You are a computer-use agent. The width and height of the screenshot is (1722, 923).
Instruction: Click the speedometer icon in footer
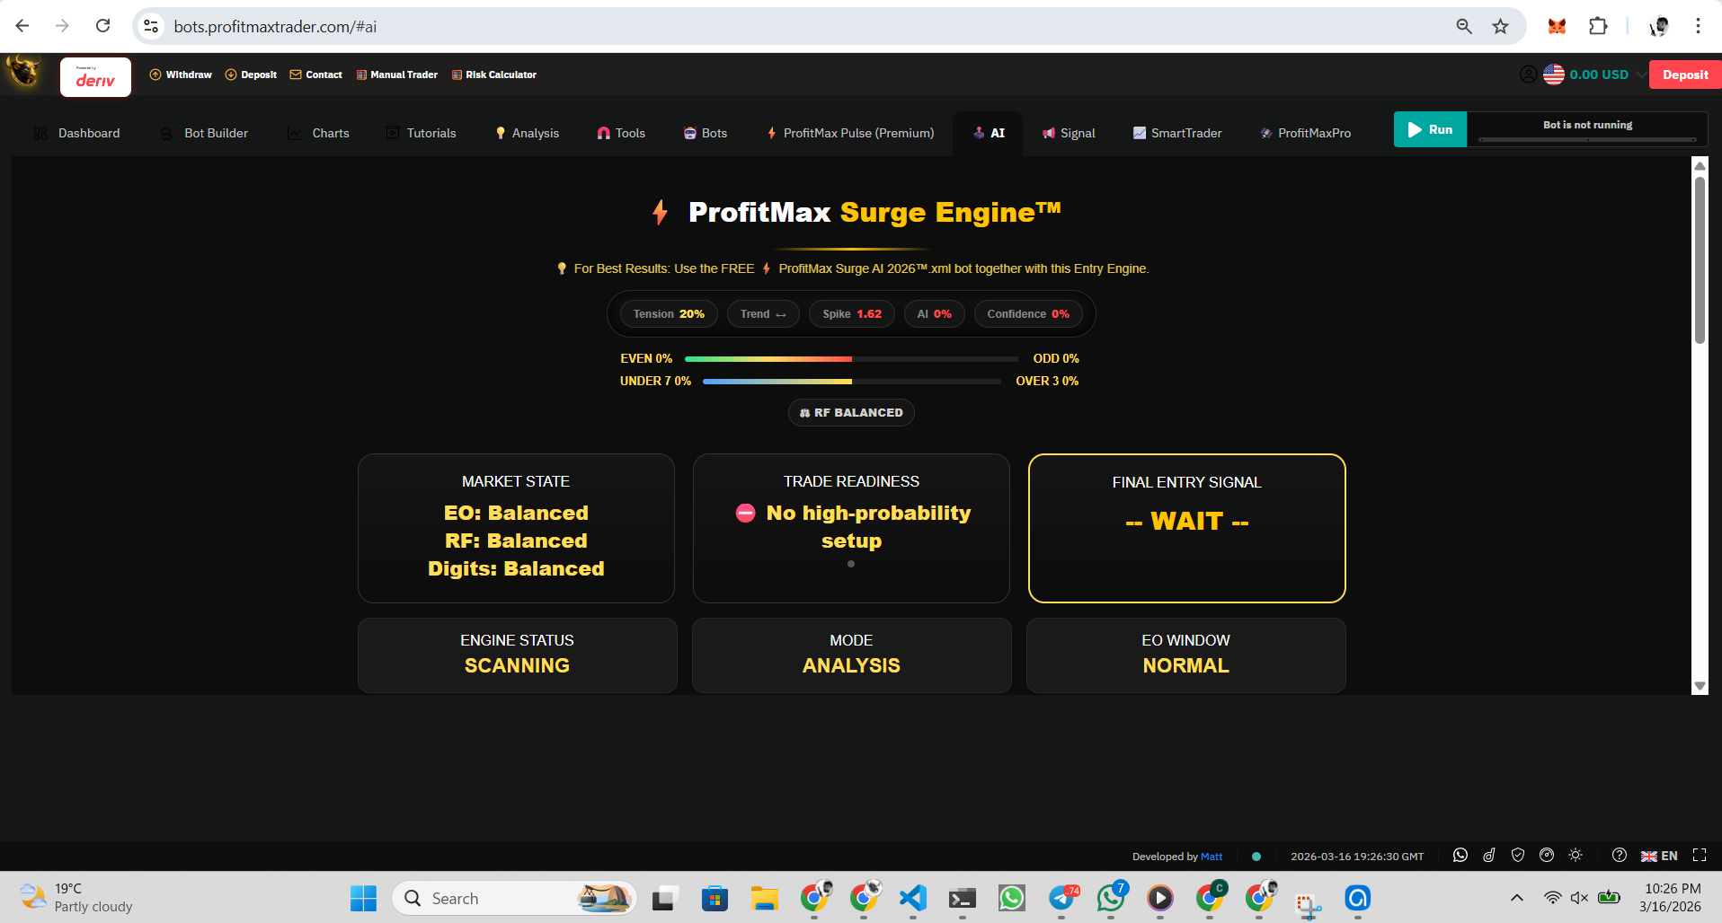pyautogui.click(x=1548, y=856)
